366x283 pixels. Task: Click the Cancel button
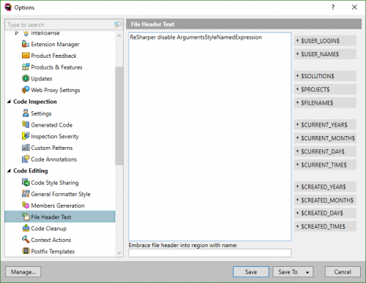[343, 272]
